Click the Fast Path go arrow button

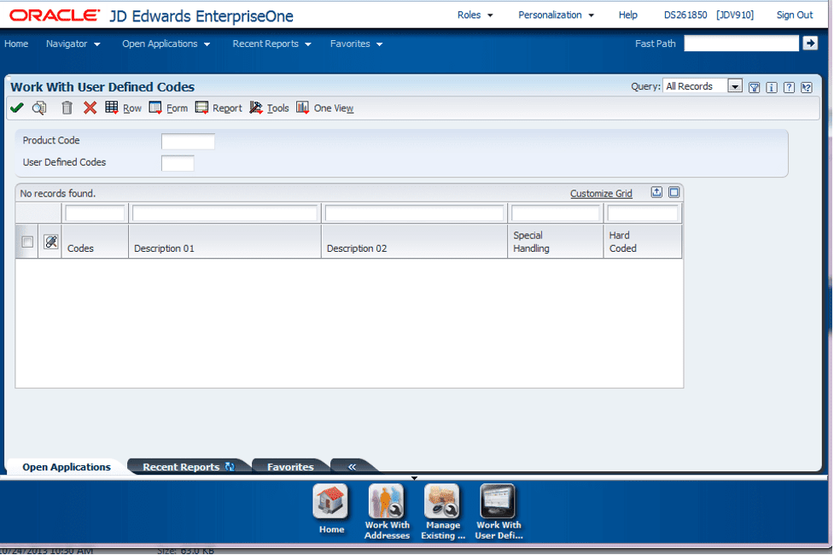(810, 44)
